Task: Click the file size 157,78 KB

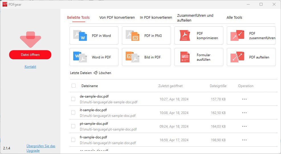Action: [x=218, y=99]
